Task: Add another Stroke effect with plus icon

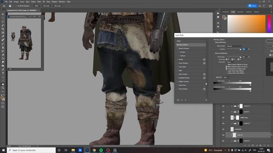Action: click(x=204, y=59)
